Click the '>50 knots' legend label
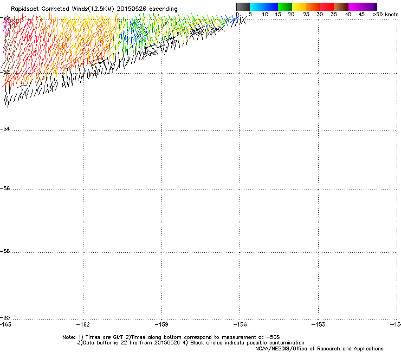 pos(385,15)
